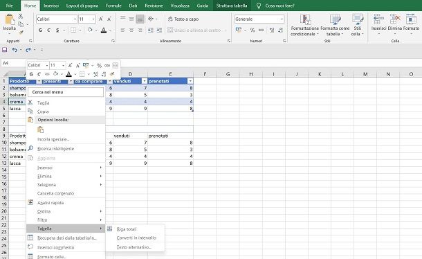Click the percent style icon in ribbon
The height and width of the screenshot is (259, 422).
(253, 30)
